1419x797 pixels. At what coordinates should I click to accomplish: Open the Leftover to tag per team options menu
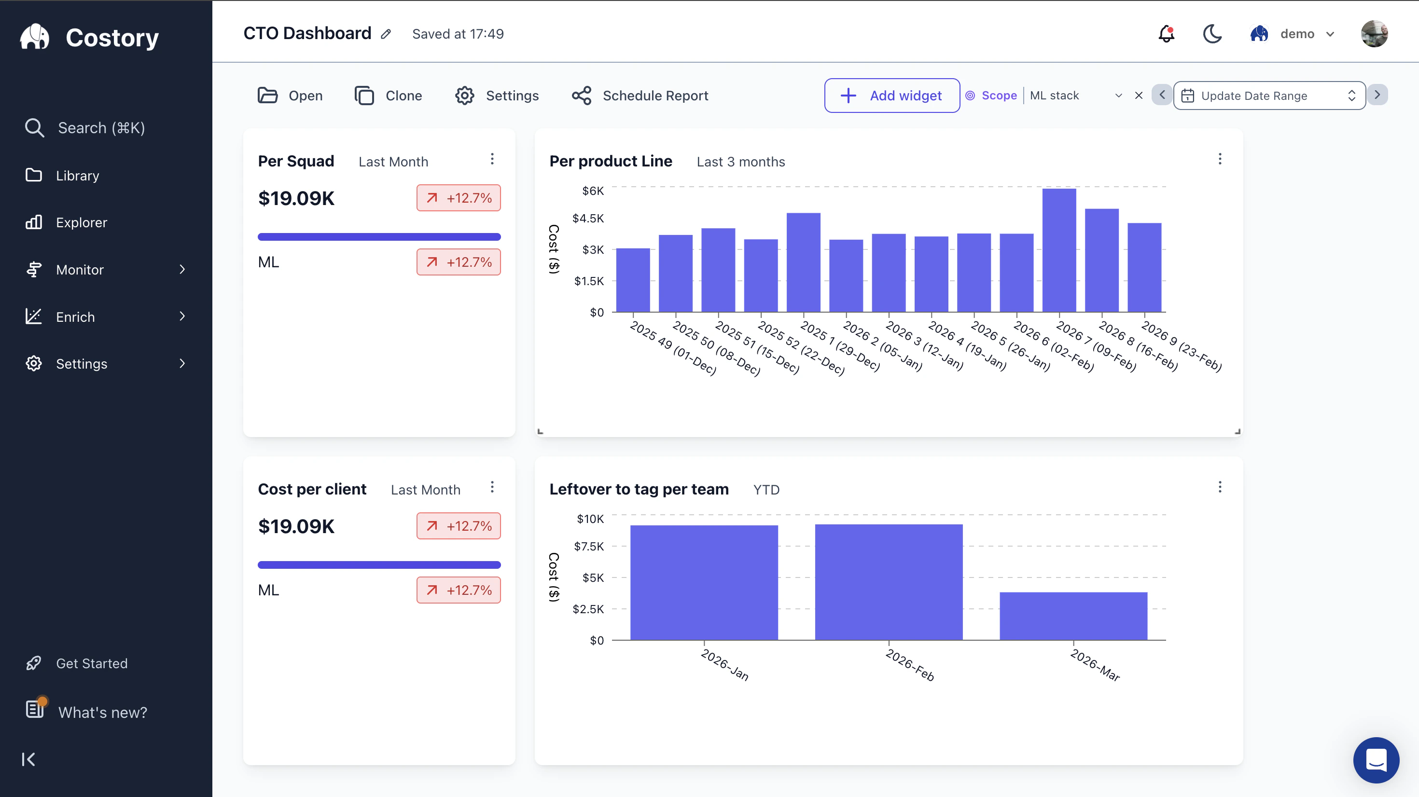click(x=1220, y=487)
